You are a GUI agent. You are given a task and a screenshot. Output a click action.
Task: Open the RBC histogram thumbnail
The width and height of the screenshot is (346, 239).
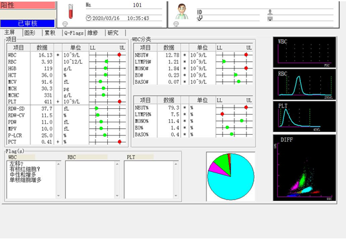[x=304, y=84]
